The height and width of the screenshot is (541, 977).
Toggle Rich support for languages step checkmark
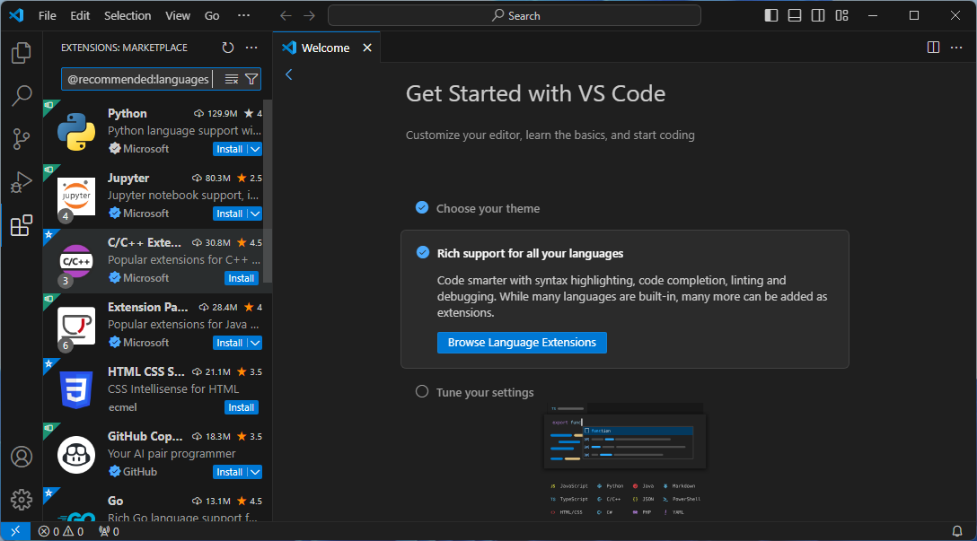(422, 253)
